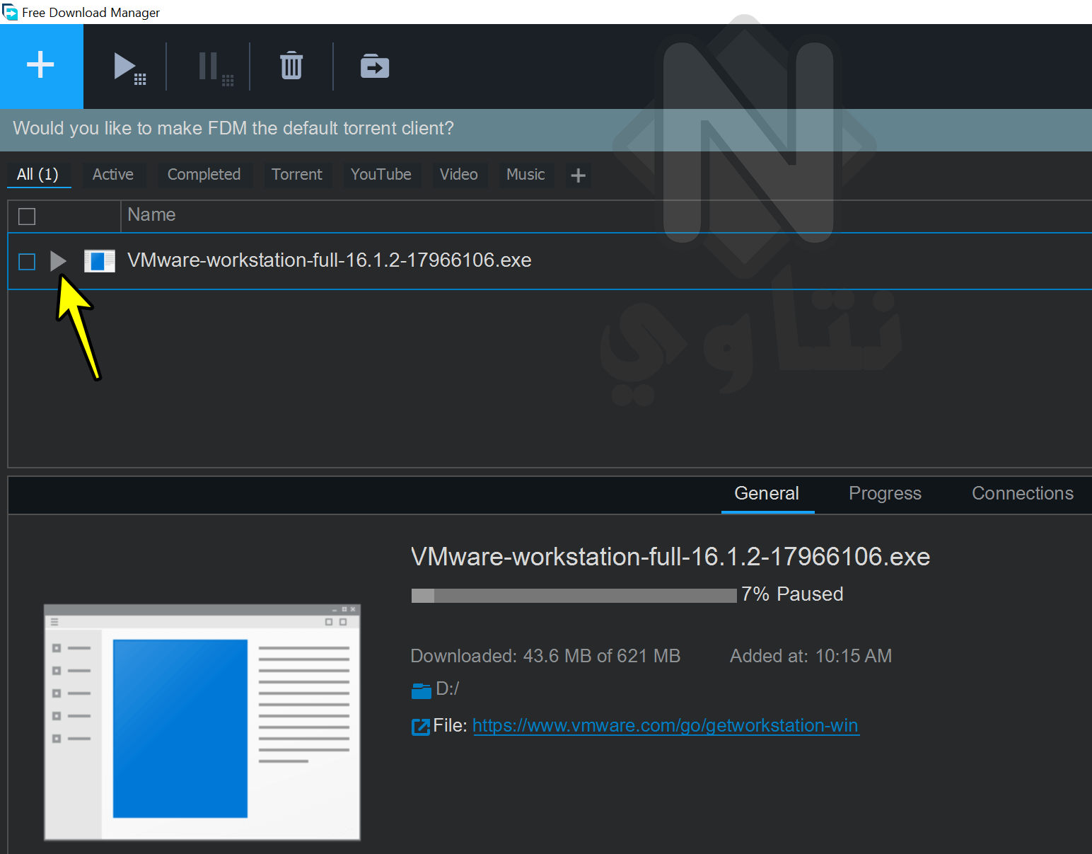Click the D:/ save path text
Screen dimensions: 1092x854
pyautogui.click(x=448, y=688)
